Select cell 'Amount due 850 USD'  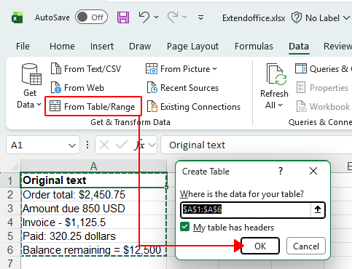(x=94, y=209)
